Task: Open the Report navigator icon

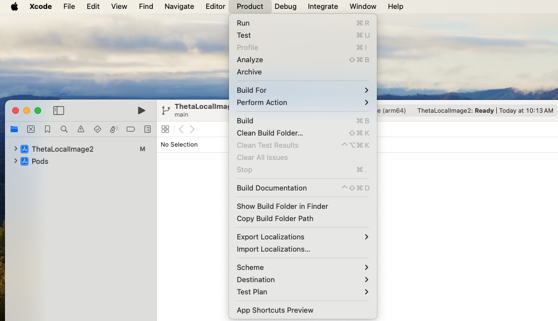Action: click(x=147, y=129)
